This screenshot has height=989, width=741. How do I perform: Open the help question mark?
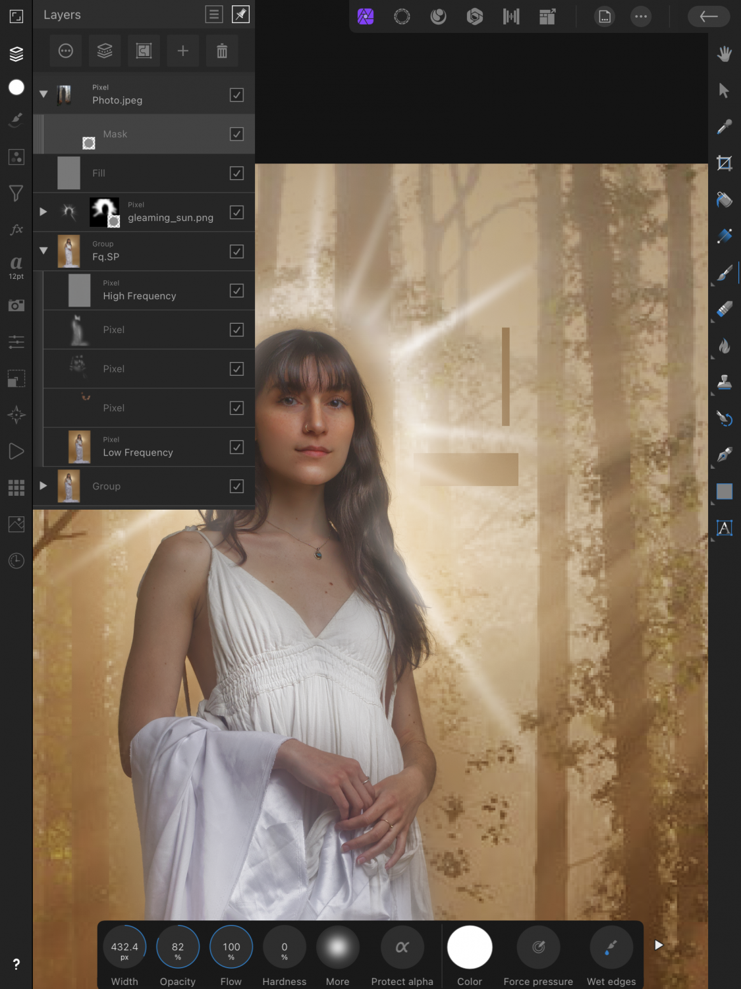tap(16, 964)
